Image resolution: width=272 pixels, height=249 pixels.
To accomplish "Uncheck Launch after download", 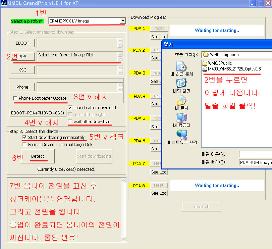I will [70, 108].
